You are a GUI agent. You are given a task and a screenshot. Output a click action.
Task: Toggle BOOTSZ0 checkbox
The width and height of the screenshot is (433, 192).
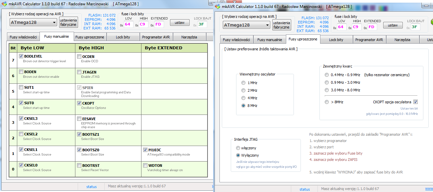point(79,150)
